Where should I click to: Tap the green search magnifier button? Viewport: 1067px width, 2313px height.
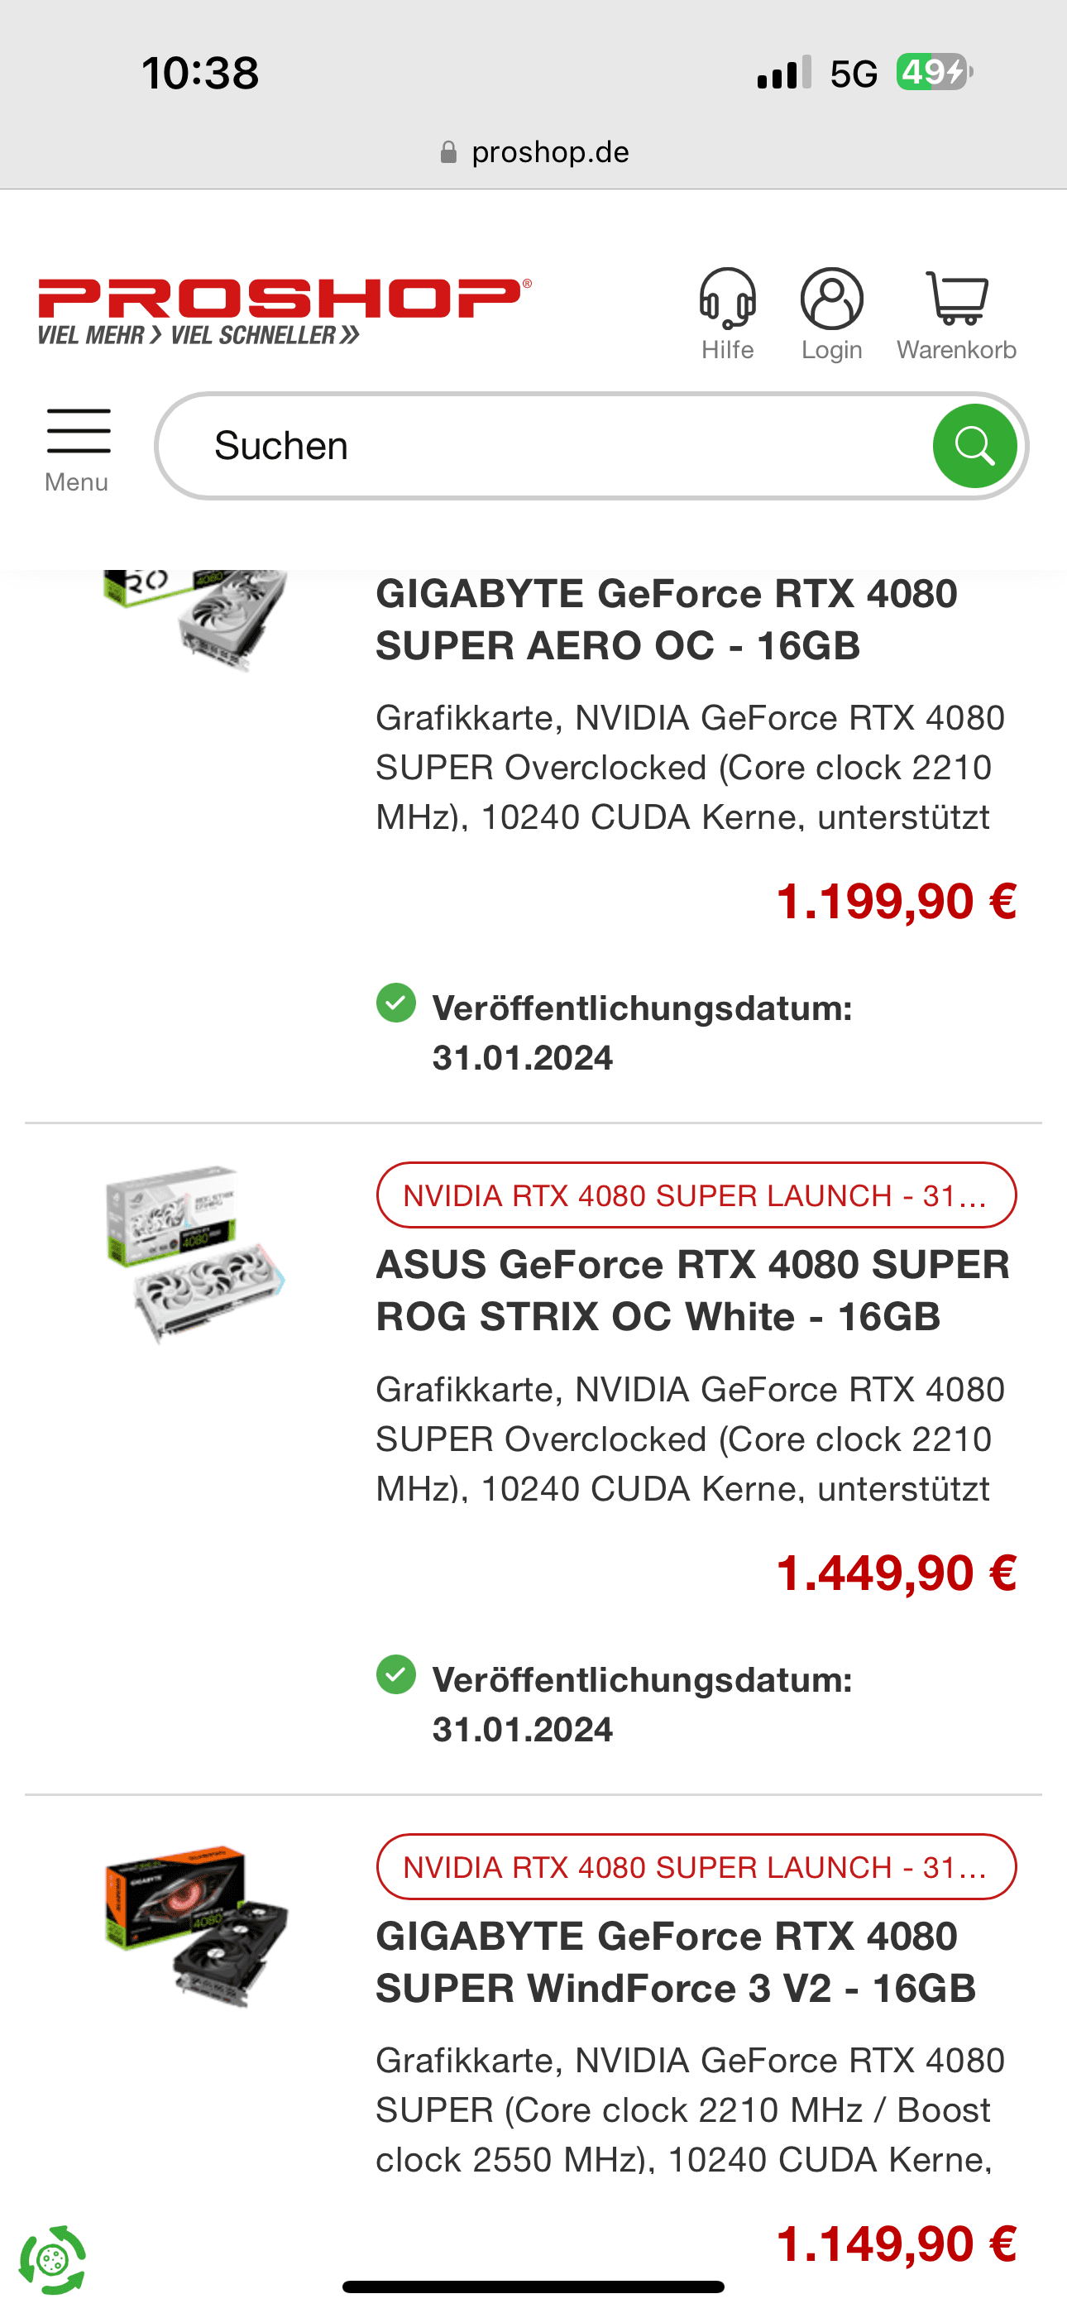(x=974, y=446)
